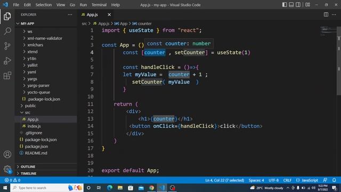341x192 pixels.
Task: Open the Accounts menu icon
Action: coord(7,154)
